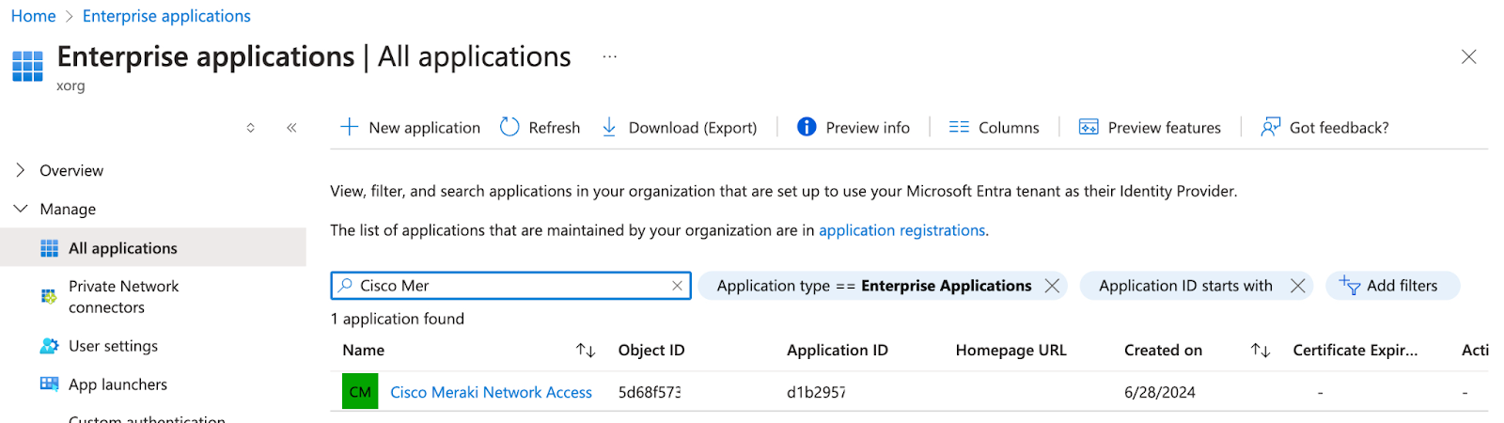Click the Private Network connectors icon
The image size is (1504, 423).
tap(49, 296)
